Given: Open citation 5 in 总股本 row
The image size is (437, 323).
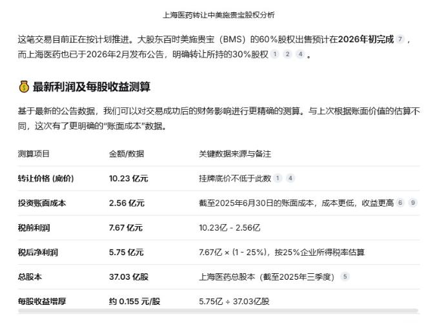Looking at the screenshot, I should pyautogui.click(x=345, y=276).
